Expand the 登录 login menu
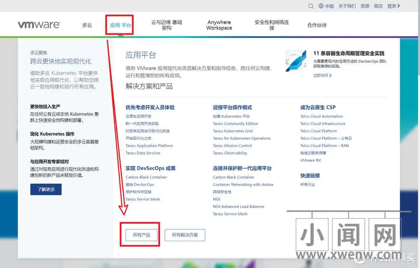420x268 pixels. tap(394, 6)
